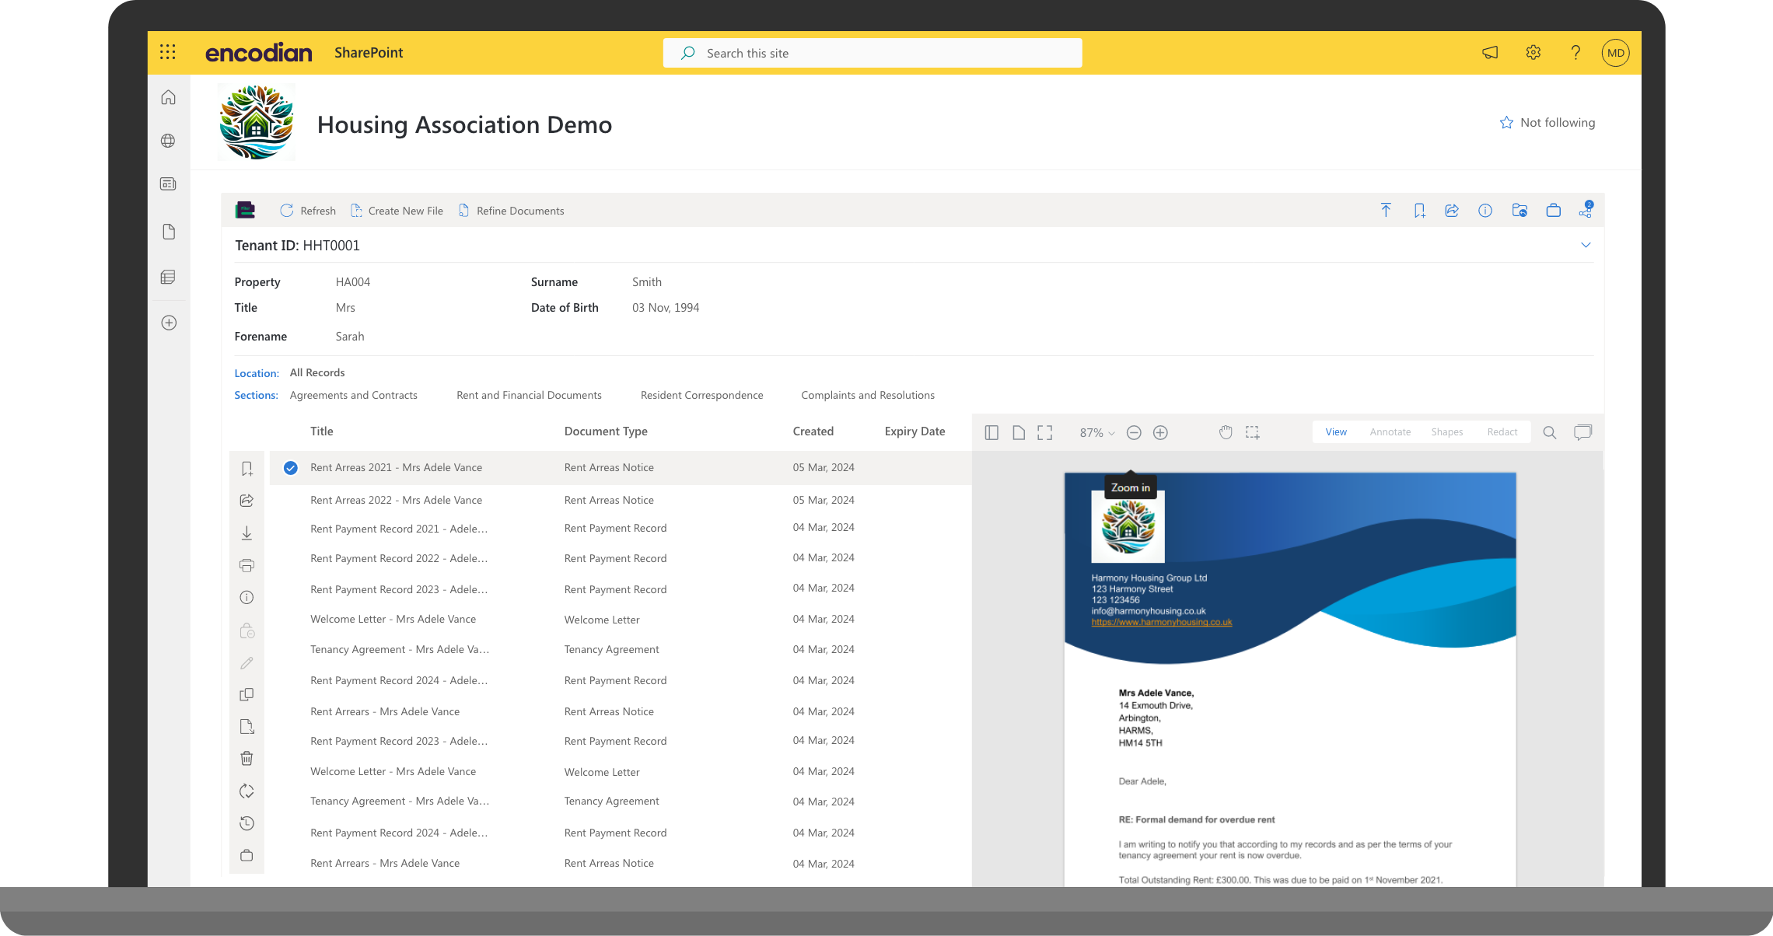Toggle fullscreen mode in the document viewer
The width and height of the screenshot is (1773, 936).
pos(1044,432)
